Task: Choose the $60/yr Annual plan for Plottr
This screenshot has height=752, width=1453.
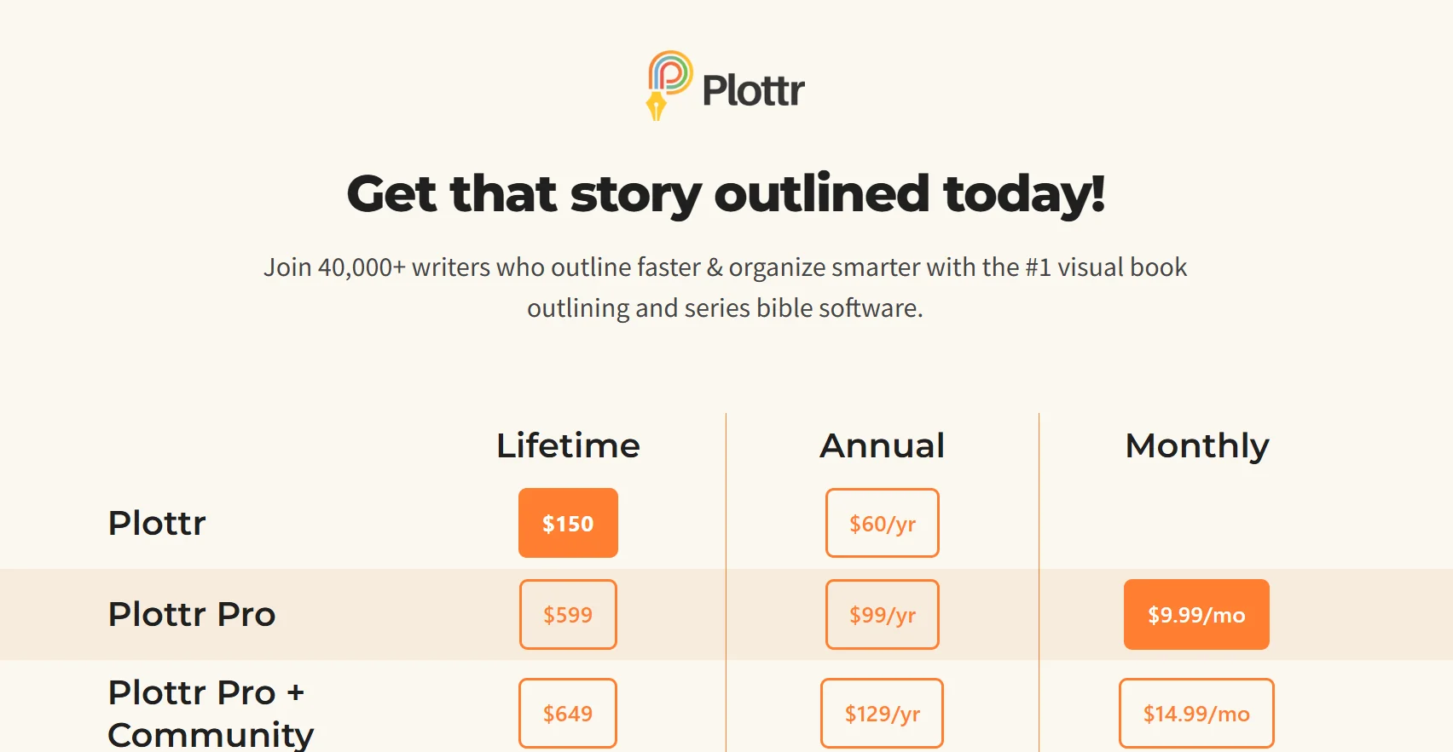Action: [x=882, y=523]
